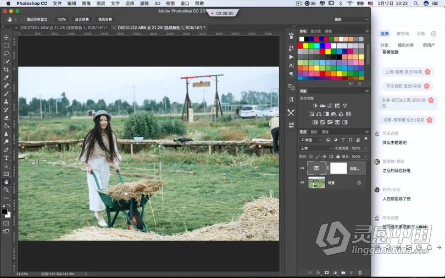The image size is (445, 278).
Task: Toggle lock transparent pixels
Action: coord(311,156)
